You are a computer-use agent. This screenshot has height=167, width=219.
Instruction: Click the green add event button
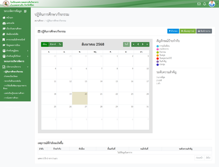tap(187, 31)
